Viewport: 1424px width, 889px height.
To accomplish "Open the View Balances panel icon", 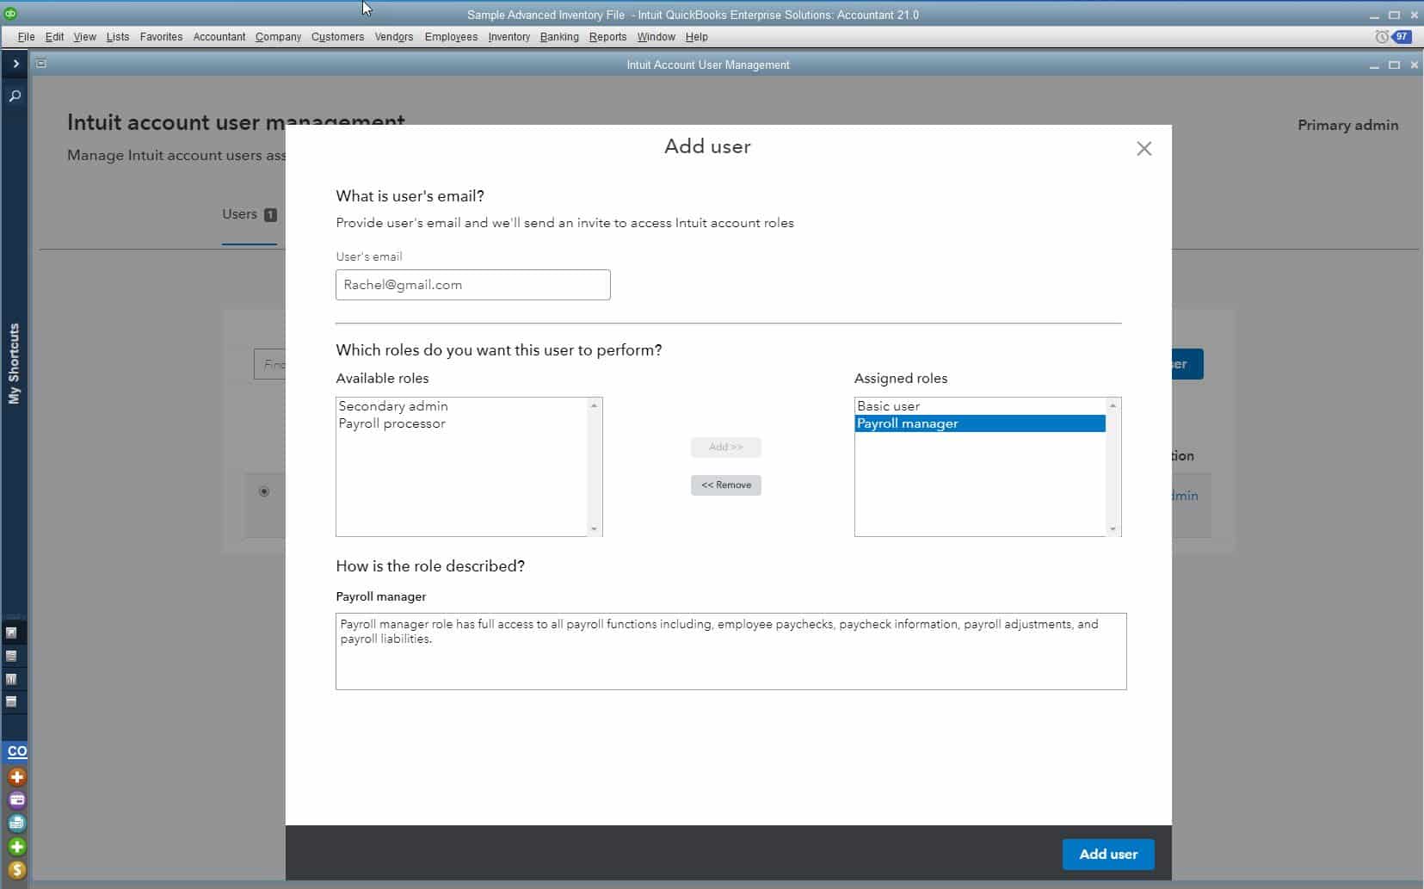I will (11, 656).
